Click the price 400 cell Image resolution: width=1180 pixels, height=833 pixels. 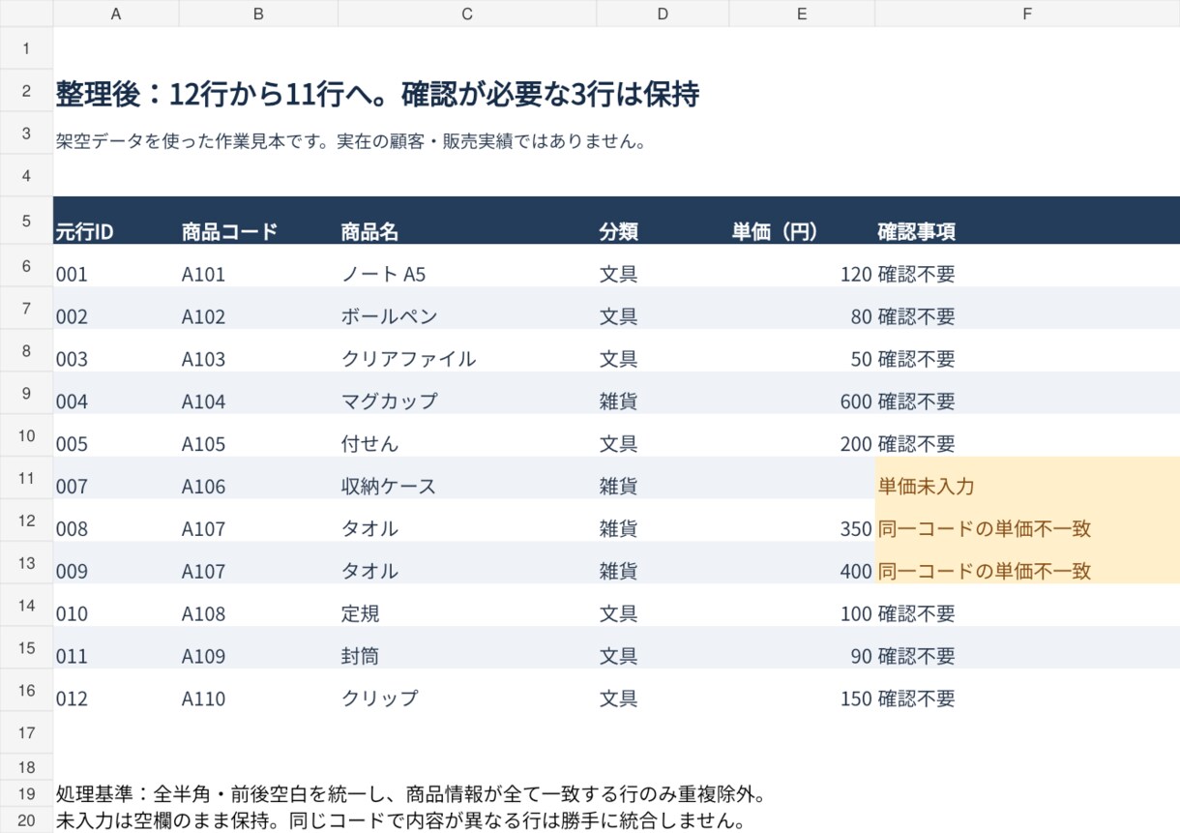click(x=802, y=563)
